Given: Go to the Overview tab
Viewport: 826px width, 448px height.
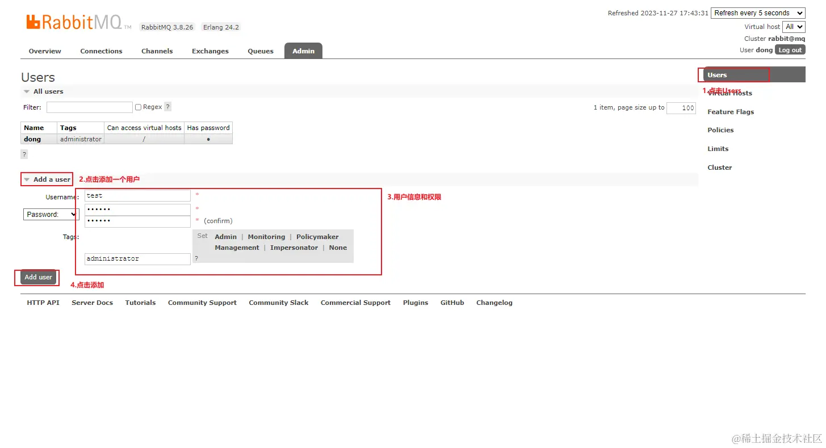Looking at the screenshot, I should (45, 51).
